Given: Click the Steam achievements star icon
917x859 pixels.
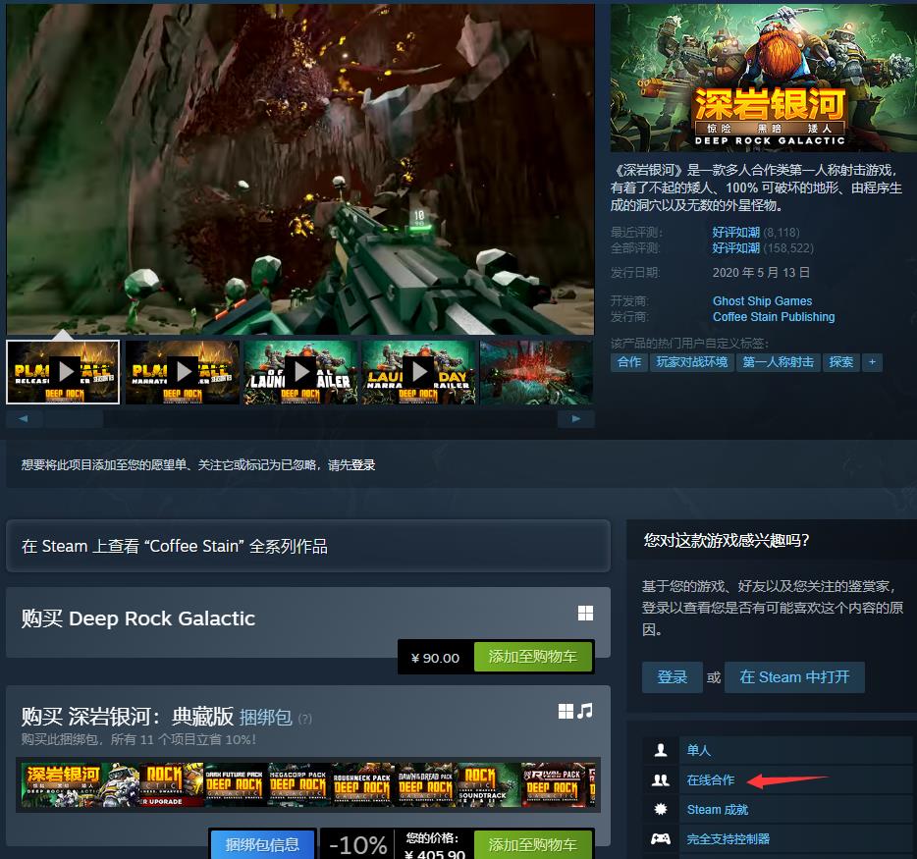Looking at the screenshot, I should [x=661, y=809].
